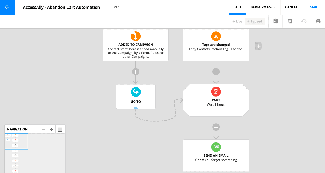Add a step below Added To Campaign
Image resolution: width=325 pixels, height=173 pixels.
135,72
